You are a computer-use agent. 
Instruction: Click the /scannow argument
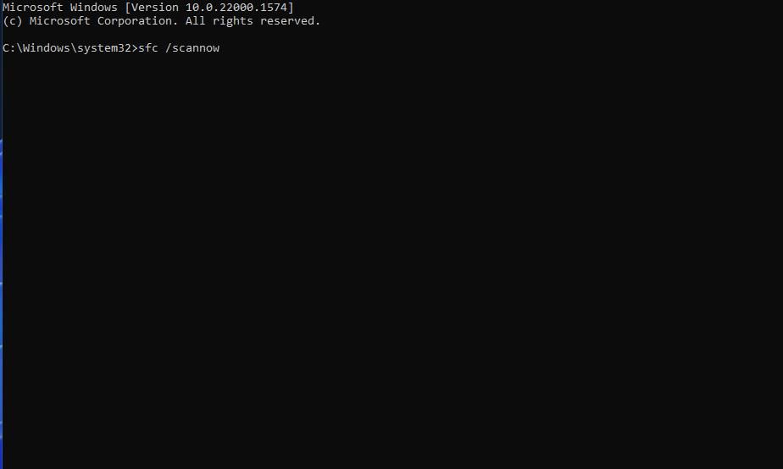[192, 48]
